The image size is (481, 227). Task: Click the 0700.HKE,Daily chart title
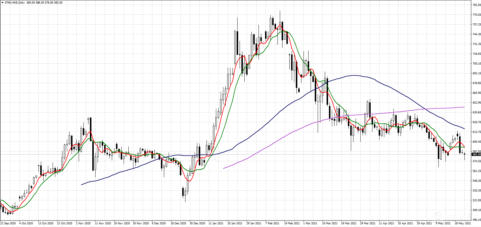pos(15,3)
